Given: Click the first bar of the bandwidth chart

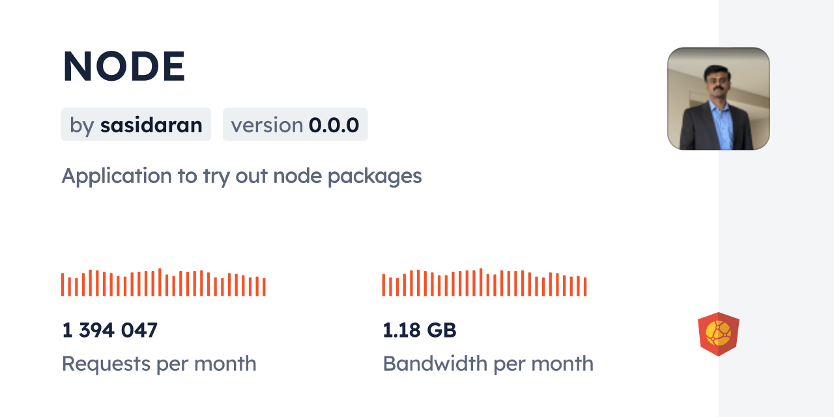Looking at the screenshot, I should tap(384, 285).
